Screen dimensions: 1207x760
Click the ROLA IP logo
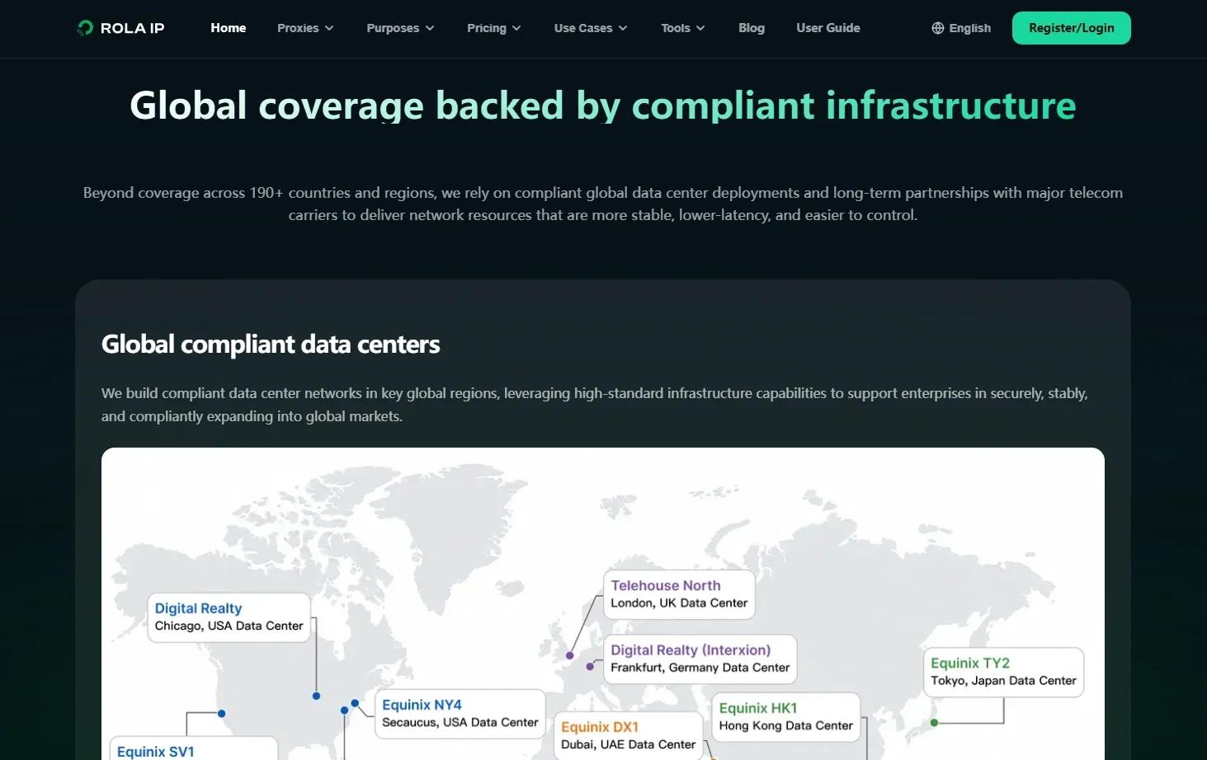pyautogui.click(x=120, y=28)
